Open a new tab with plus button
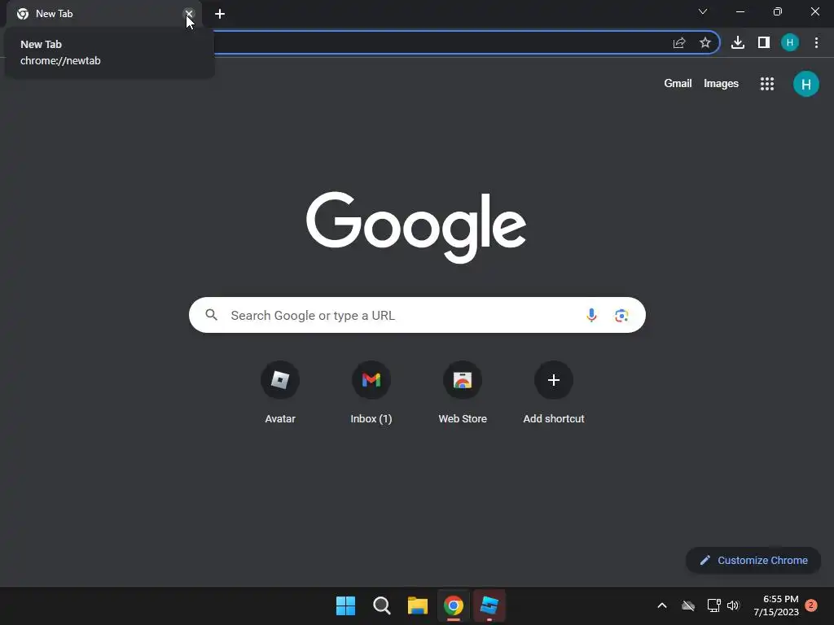 (220, 14)
